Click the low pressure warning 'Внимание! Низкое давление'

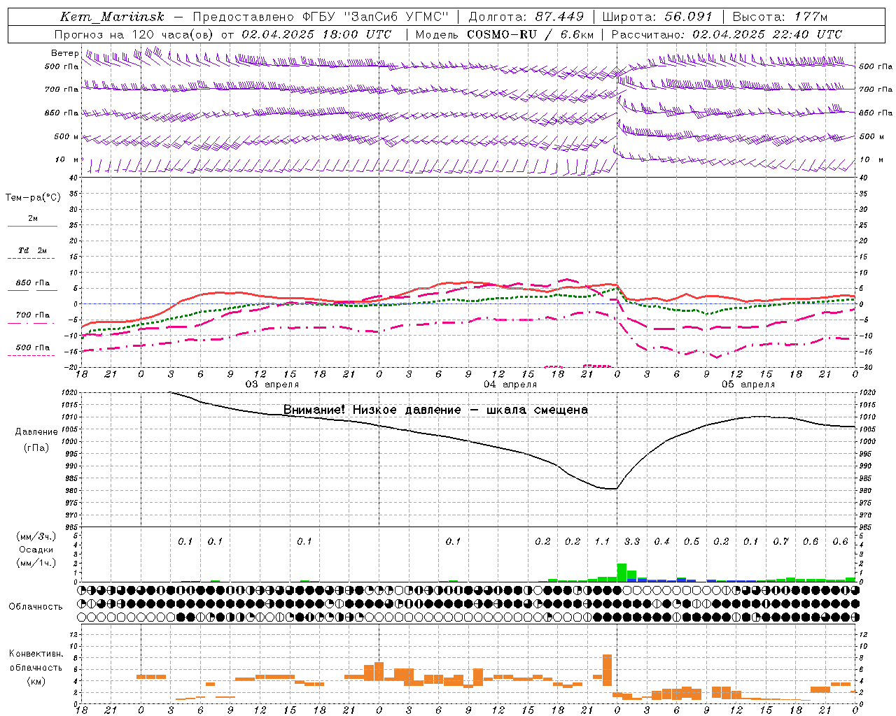coord(372,410)
